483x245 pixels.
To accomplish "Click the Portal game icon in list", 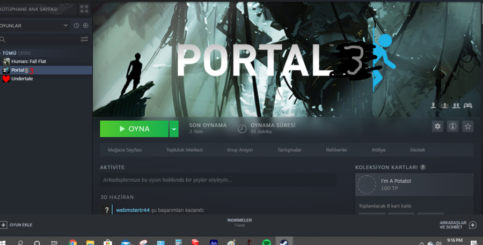I will 6,70.
